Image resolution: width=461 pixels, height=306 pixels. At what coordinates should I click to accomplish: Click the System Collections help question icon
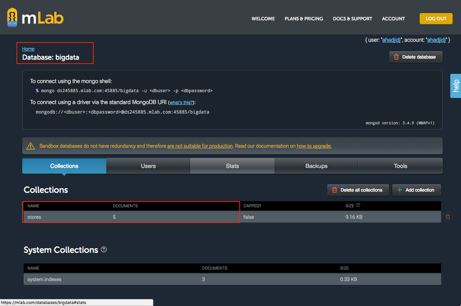104,250
